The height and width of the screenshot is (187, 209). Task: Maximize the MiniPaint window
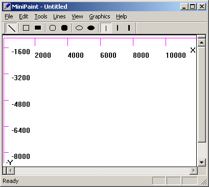(193, 7)
